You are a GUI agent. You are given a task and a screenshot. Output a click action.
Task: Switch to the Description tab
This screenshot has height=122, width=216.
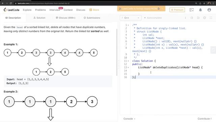pos(13,18)
